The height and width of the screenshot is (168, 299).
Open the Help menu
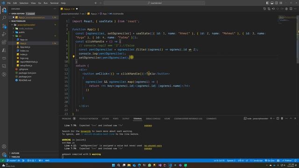point(63,3)
